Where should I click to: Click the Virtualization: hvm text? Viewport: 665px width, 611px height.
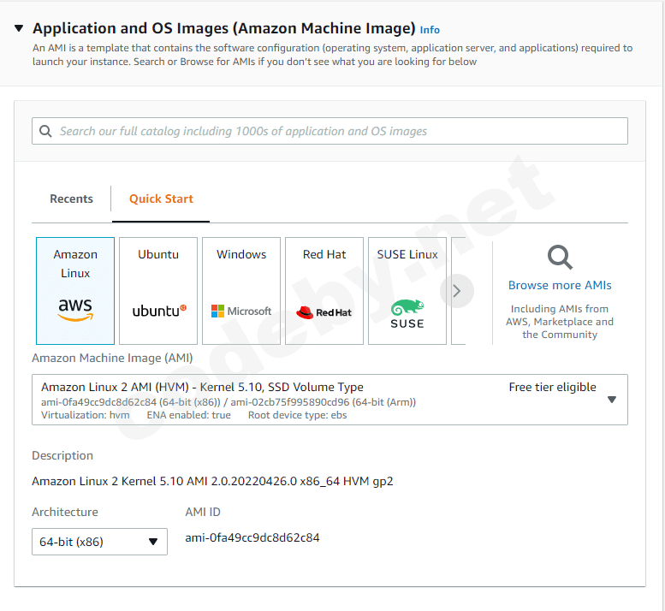(86, 415)
